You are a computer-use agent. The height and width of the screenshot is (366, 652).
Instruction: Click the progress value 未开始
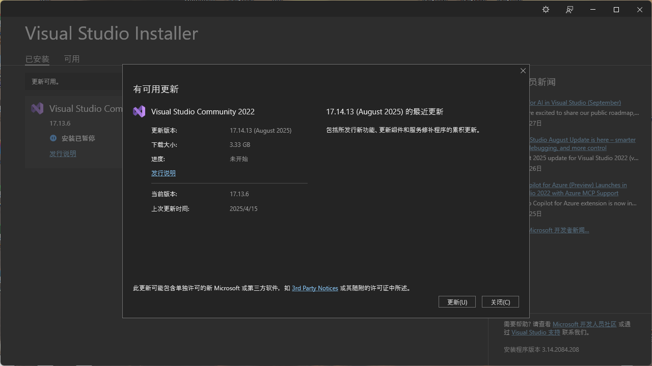pos(238,159)
